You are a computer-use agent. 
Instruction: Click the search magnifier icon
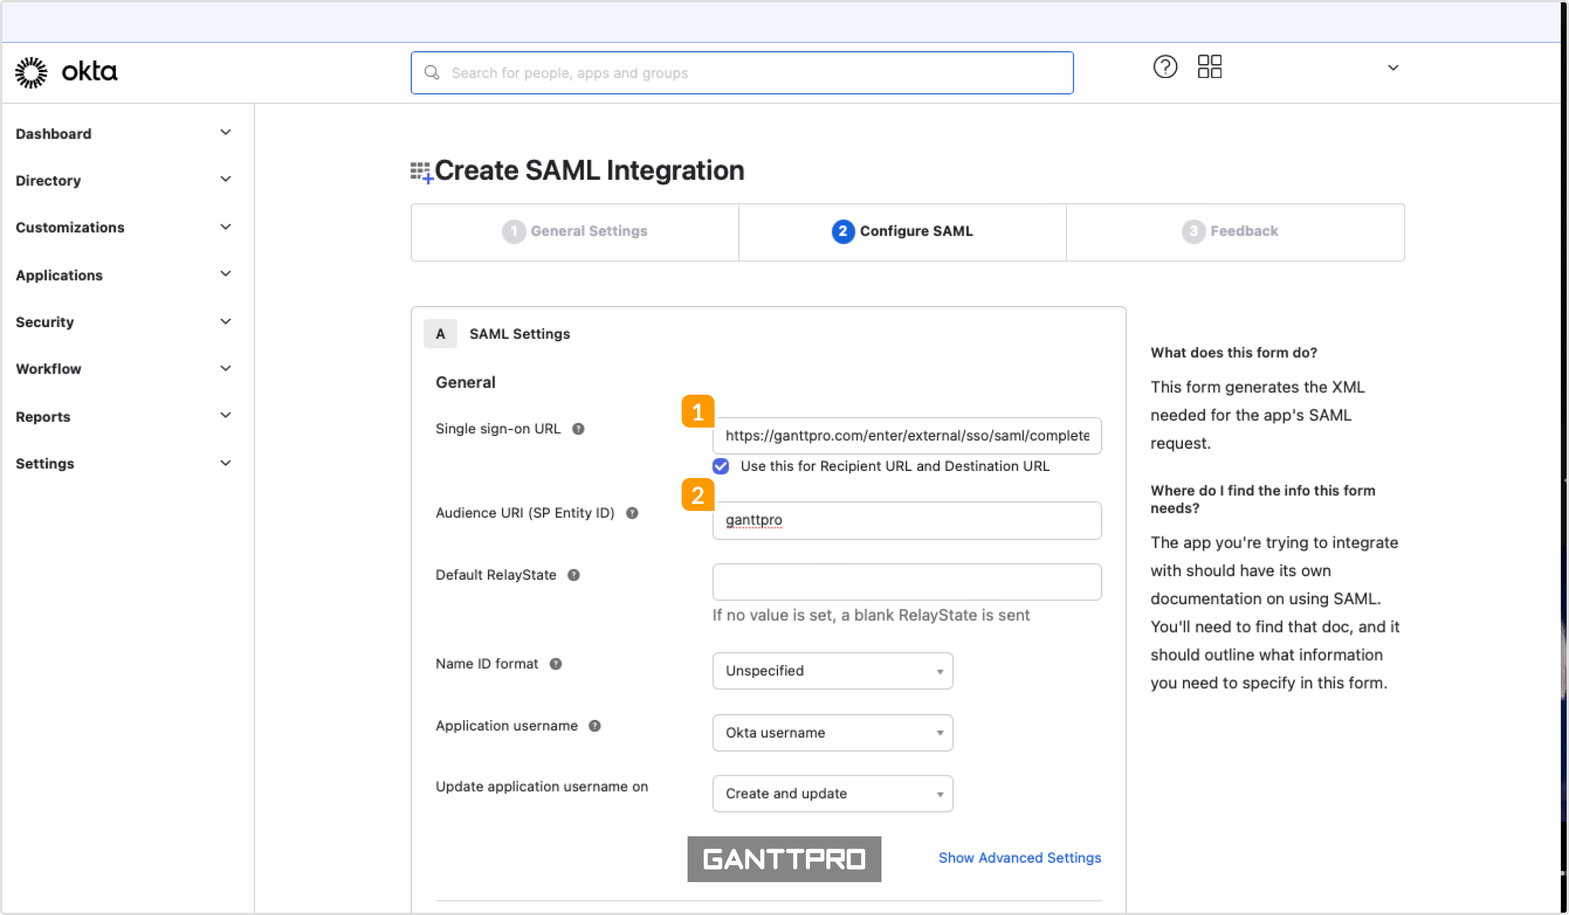[431, 73]
